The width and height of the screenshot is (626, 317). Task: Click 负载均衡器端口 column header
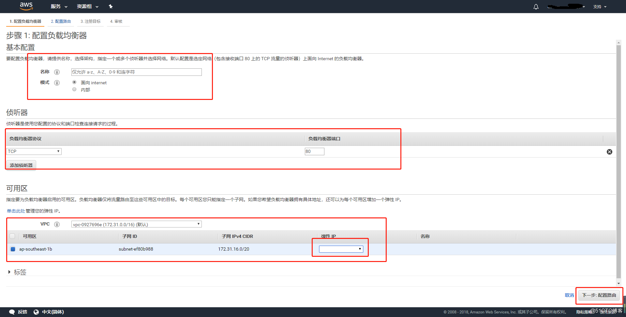(x=324, y=139)
